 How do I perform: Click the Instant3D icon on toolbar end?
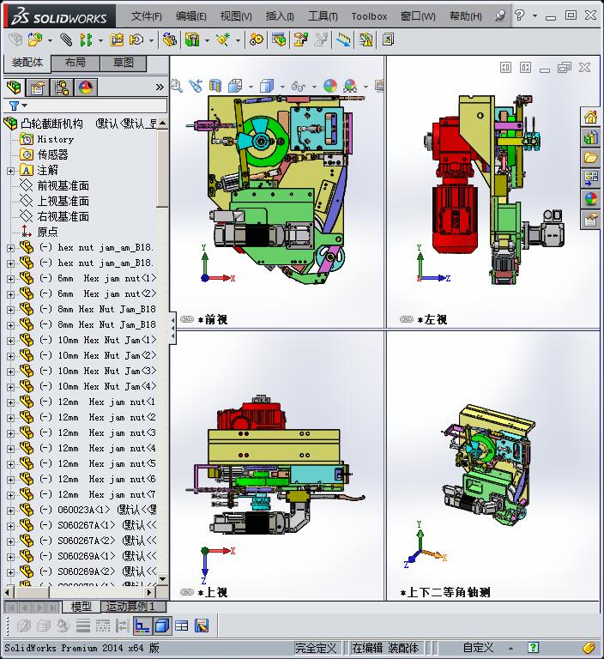point(388,40)
